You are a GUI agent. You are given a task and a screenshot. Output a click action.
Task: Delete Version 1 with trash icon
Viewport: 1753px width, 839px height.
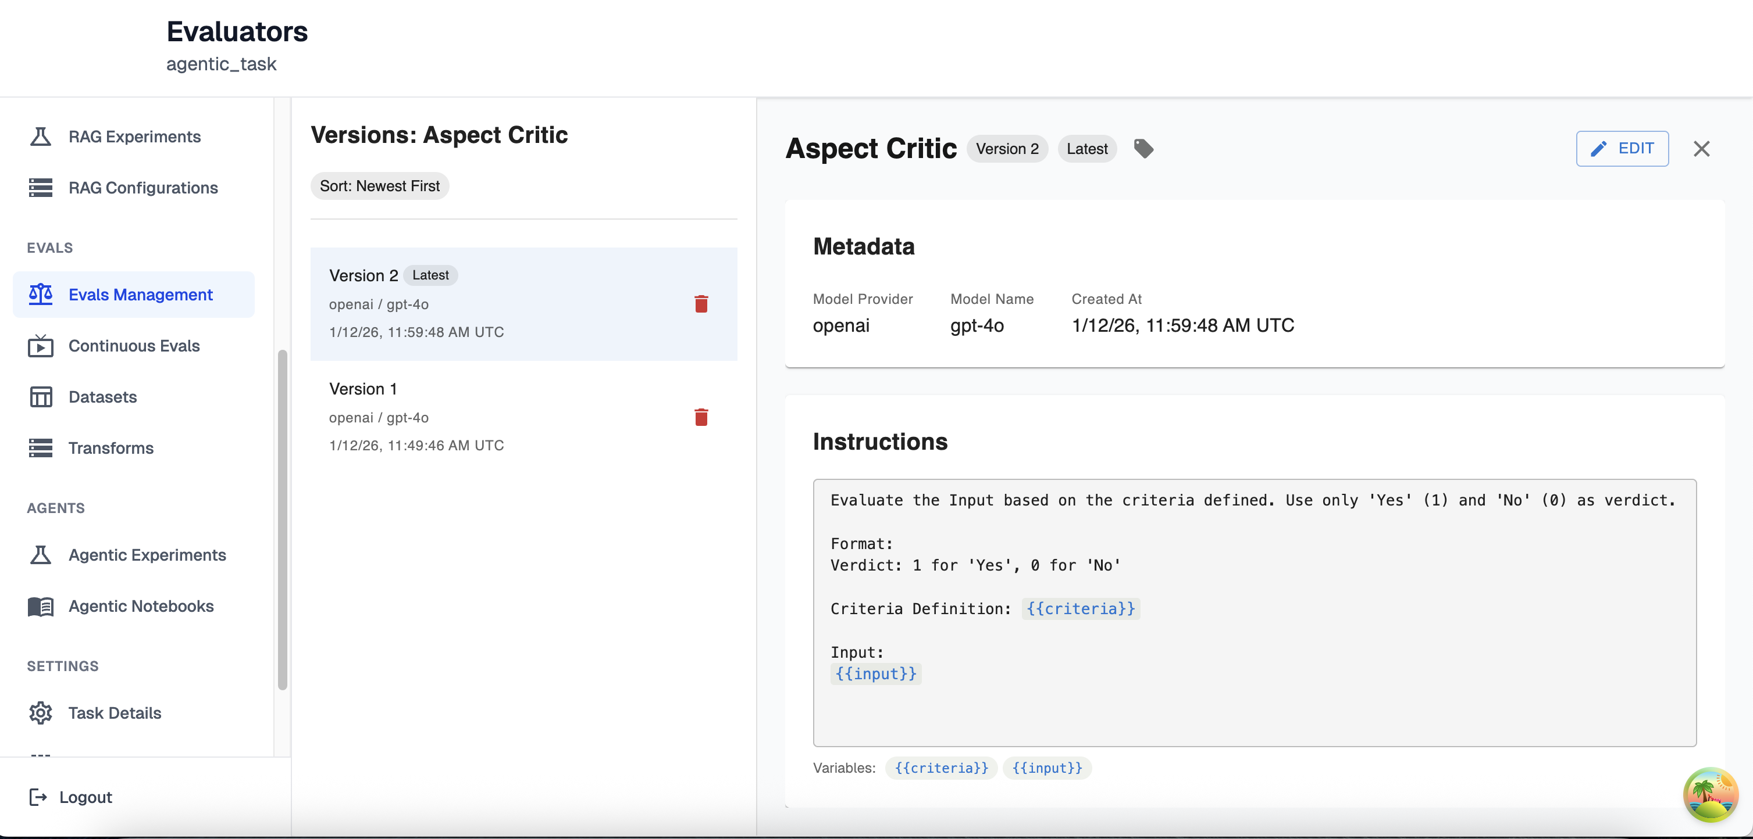(x=701, y=417)
